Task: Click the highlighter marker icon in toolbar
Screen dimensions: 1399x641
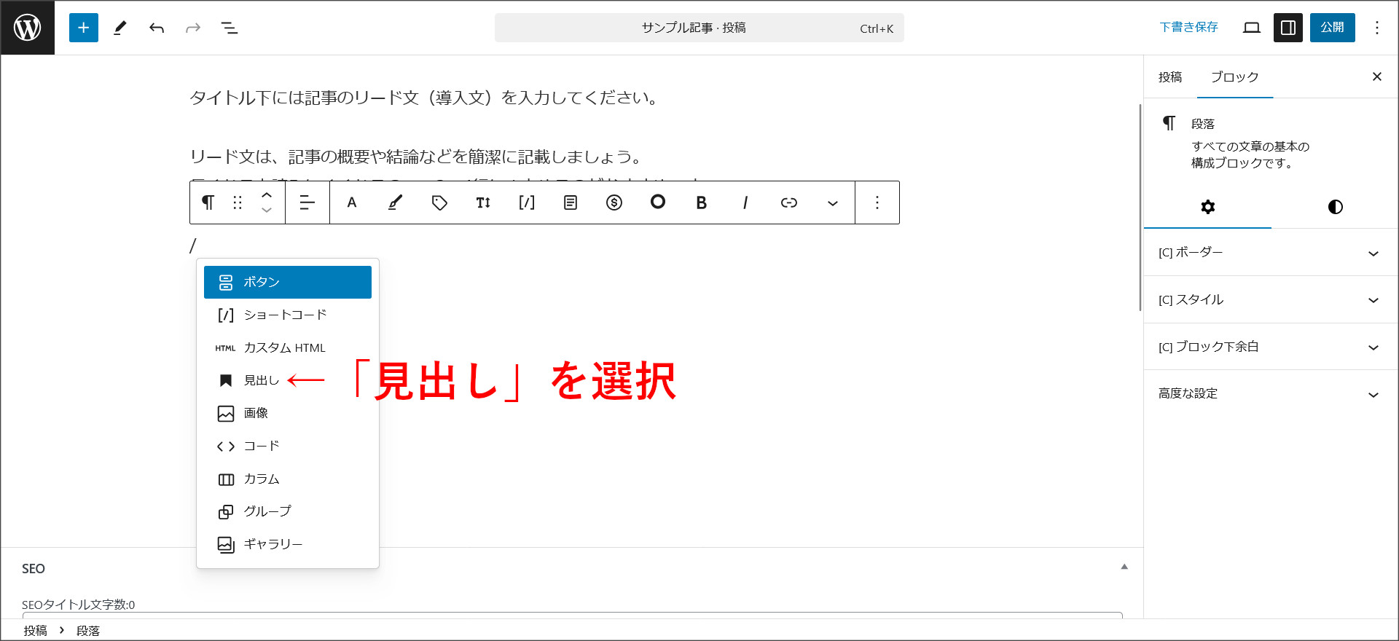Action: pyautogui.click(x=395, y=202)
